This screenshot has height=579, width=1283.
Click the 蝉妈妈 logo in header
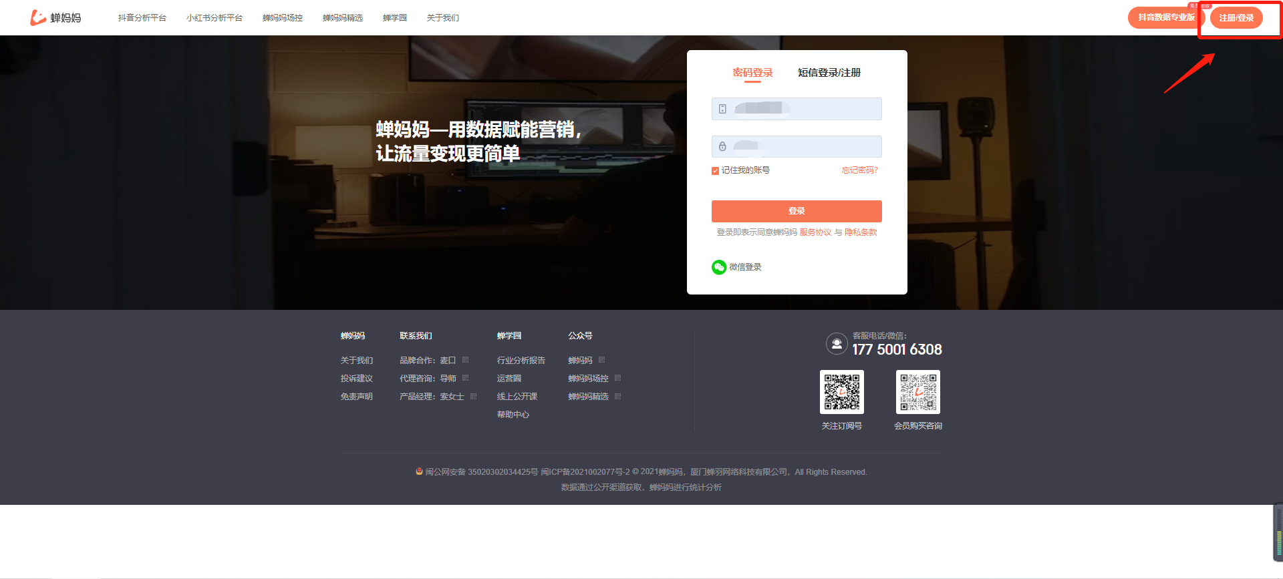[55, 17]
